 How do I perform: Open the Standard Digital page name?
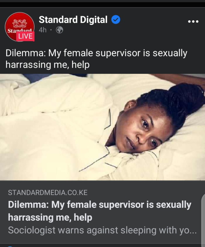[73, 20]
